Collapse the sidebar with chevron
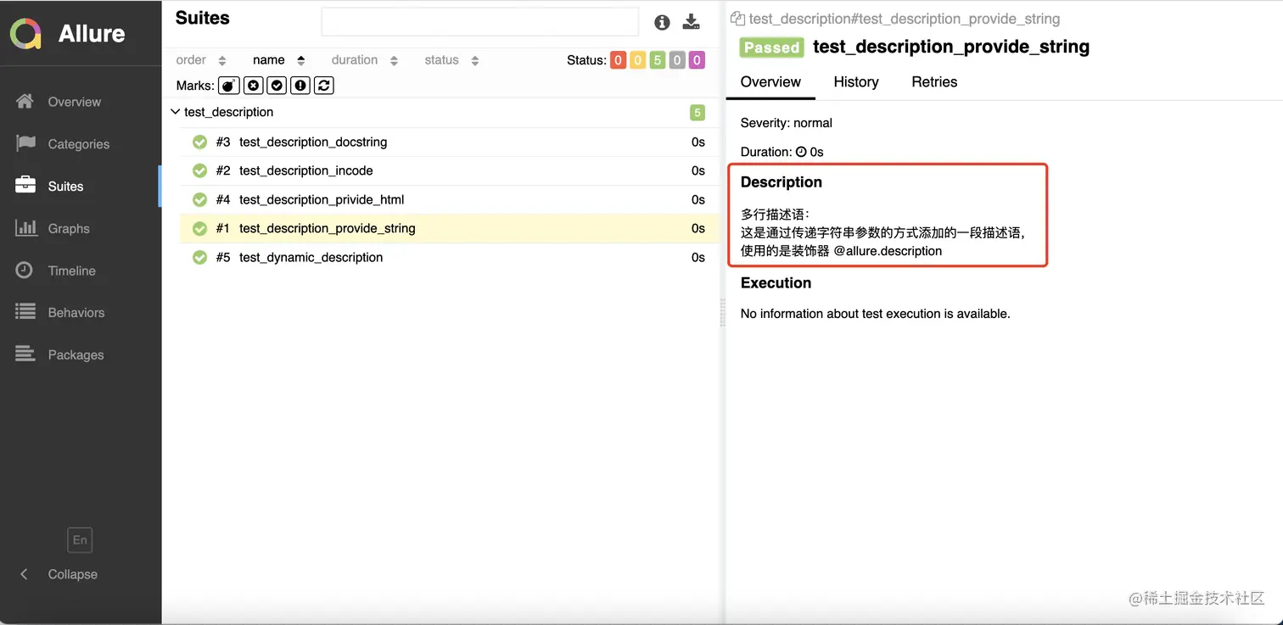Screen dimensions: 1283x625 click(x=24, y=574)
